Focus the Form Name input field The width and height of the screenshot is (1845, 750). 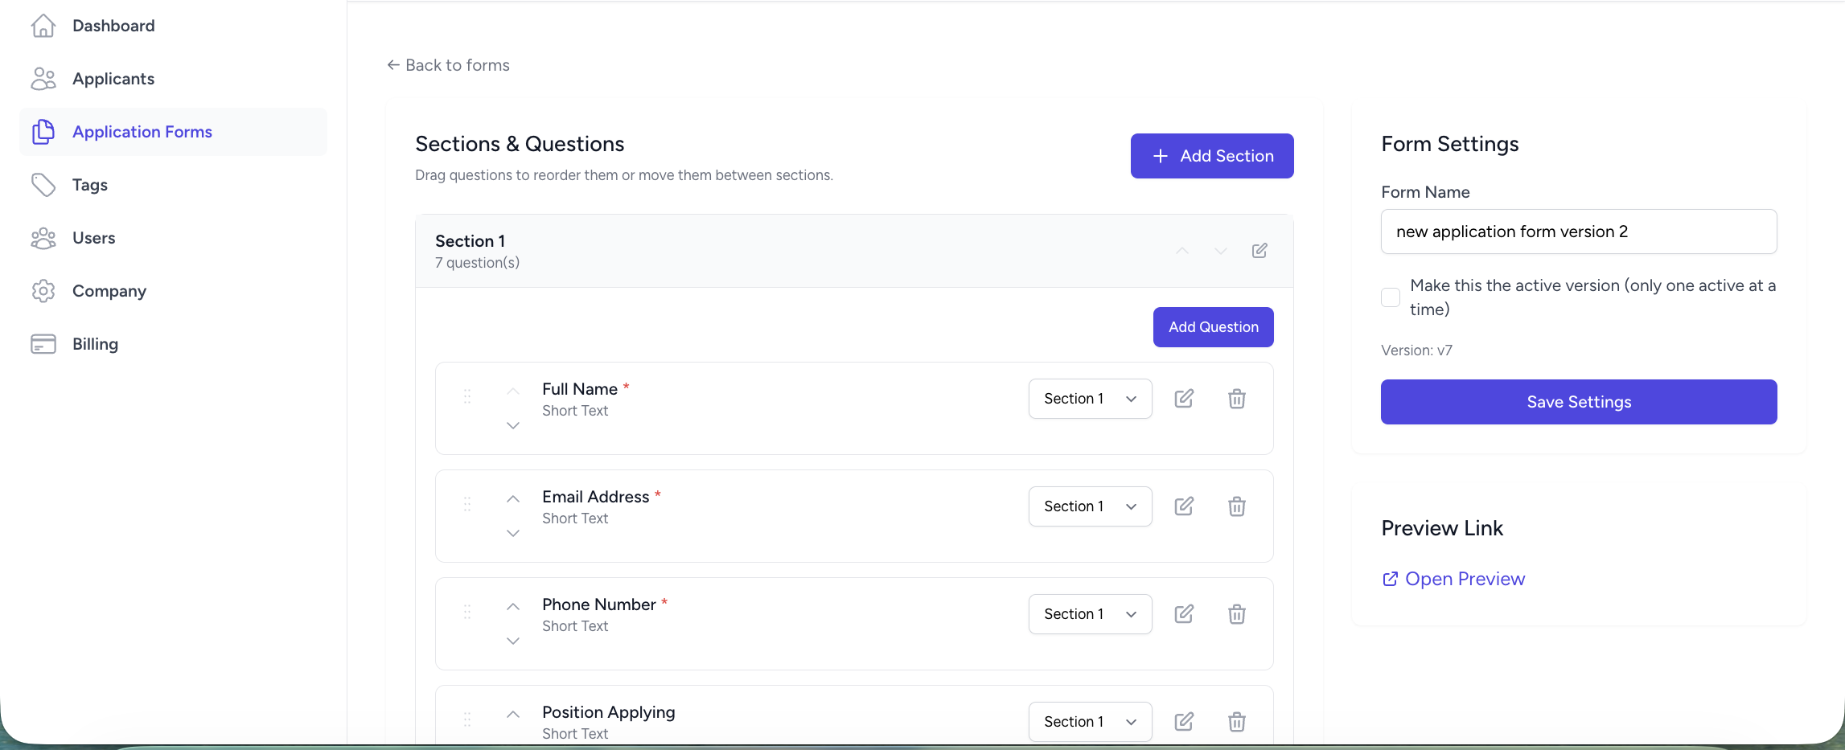(x=1579, y=232)
